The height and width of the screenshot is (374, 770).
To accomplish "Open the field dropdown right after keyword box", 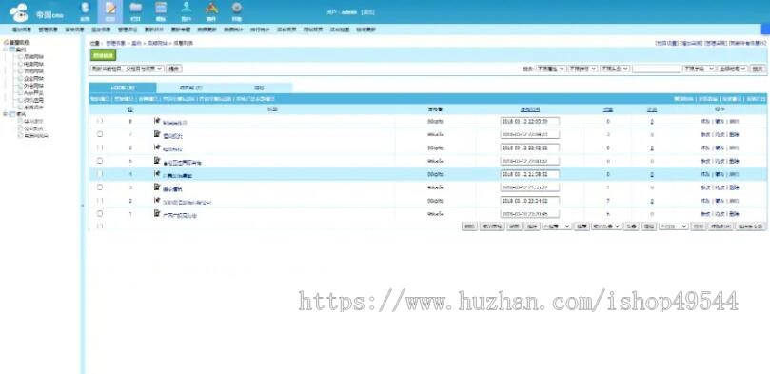I will (x=700, y=69).
